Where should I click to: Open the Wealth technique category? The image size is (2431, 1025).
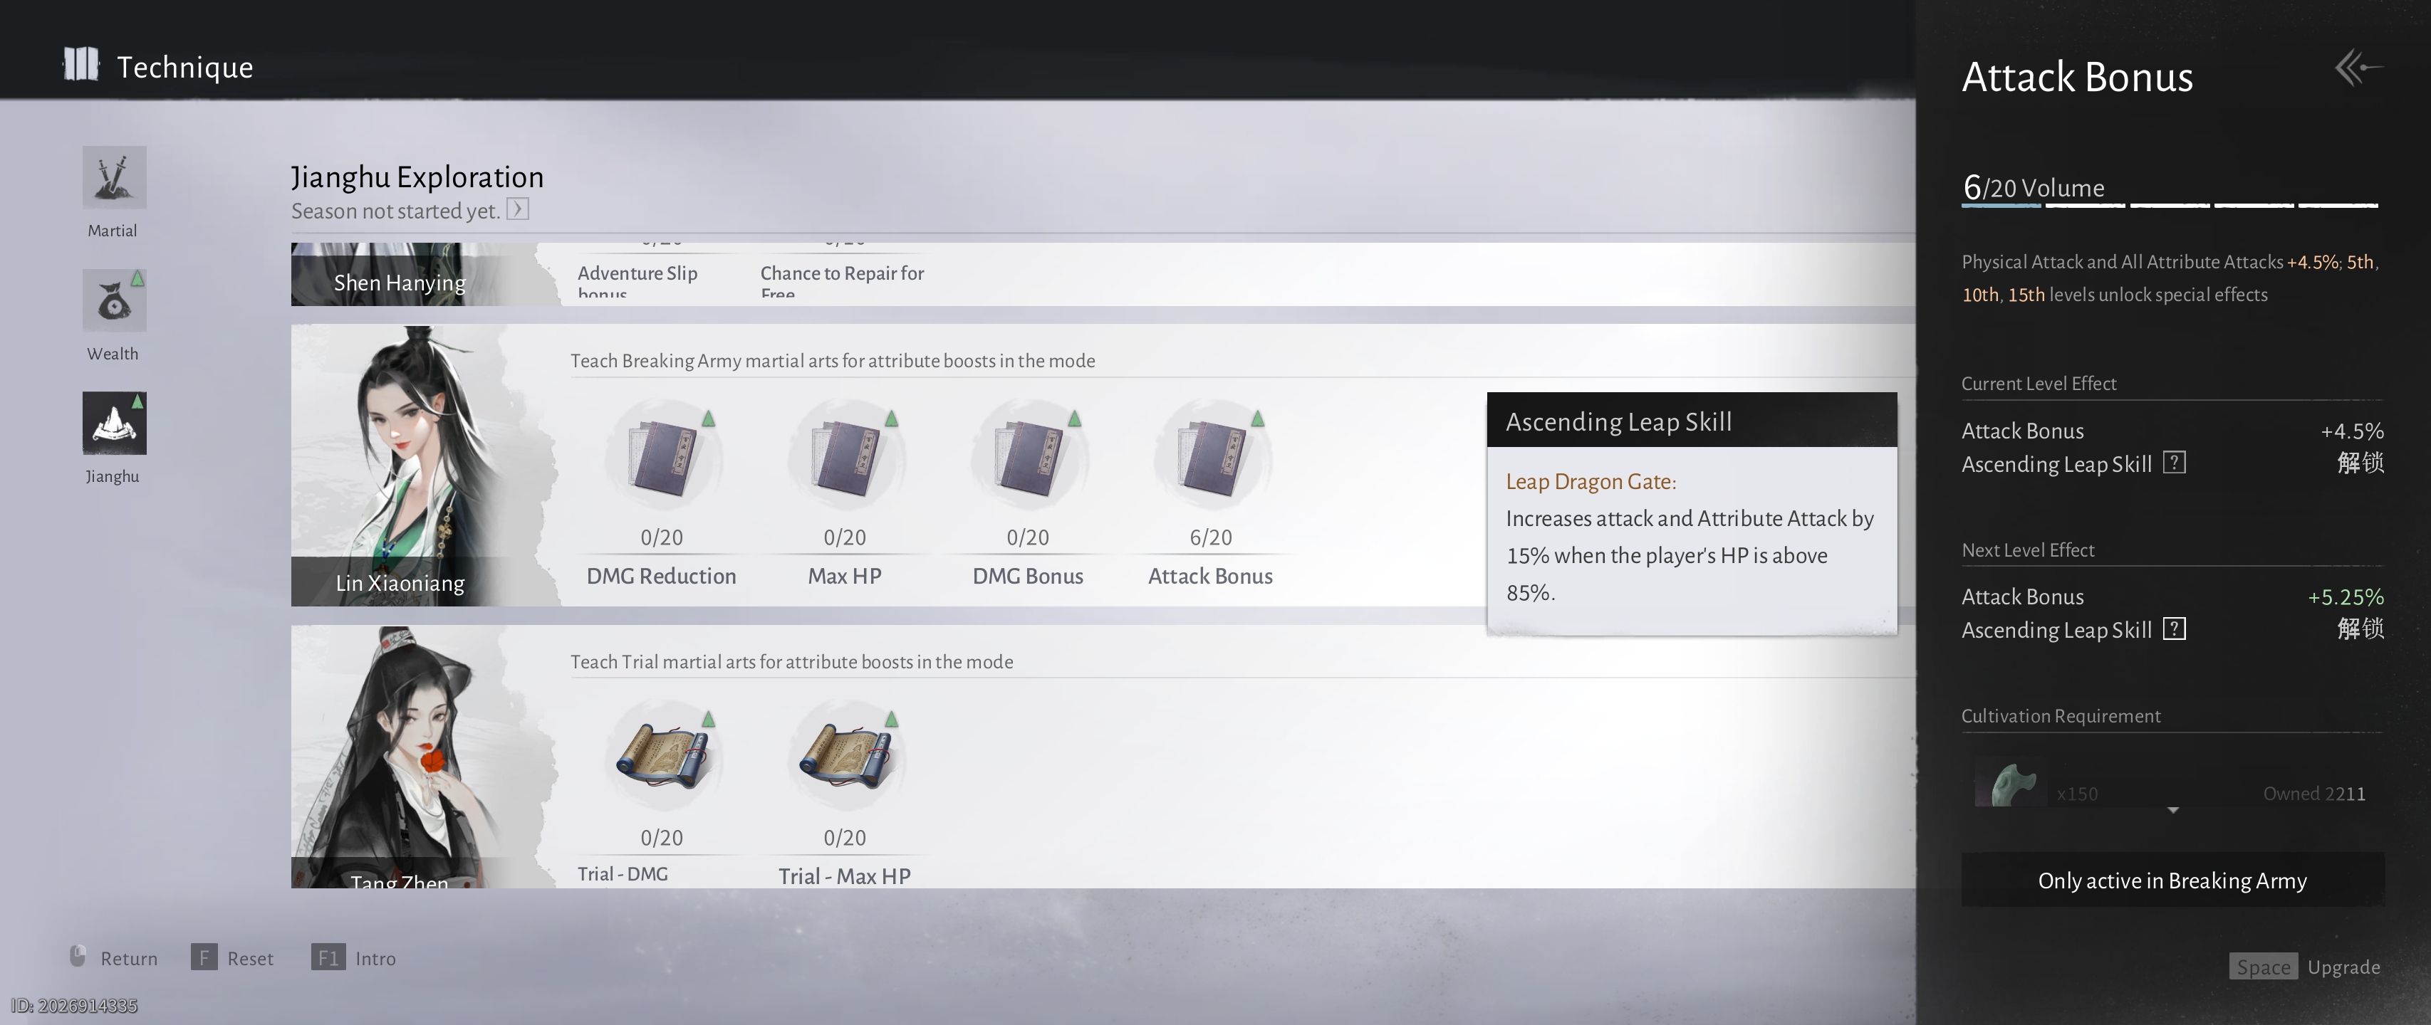tap(113, 301)
